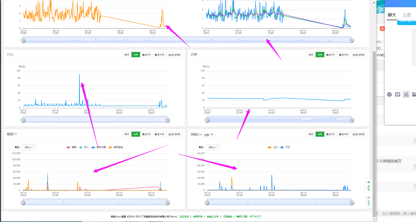Toggle the 写入 series in disk IO legend

point(83,147)
